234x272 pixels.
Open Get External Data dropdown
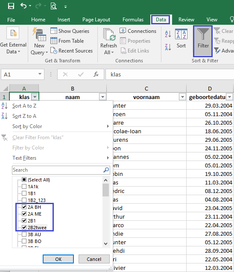pyautogui.click(x=13, y=41)
